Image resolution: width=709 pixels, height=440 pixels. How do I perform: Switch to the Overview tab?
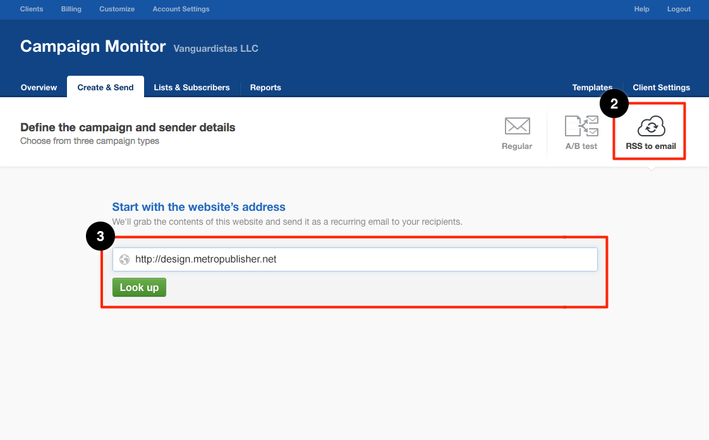coord(39,87)
